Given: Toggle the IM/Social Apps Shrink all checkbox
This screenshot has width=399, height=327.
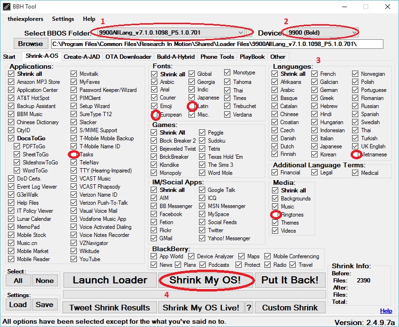Looking at the screenshot, I should coord(154,190).
